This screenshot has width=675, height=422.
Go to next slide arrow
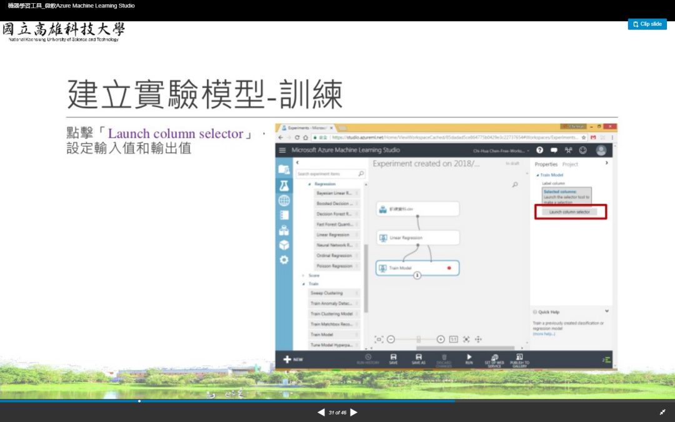(x=354, y=413)
